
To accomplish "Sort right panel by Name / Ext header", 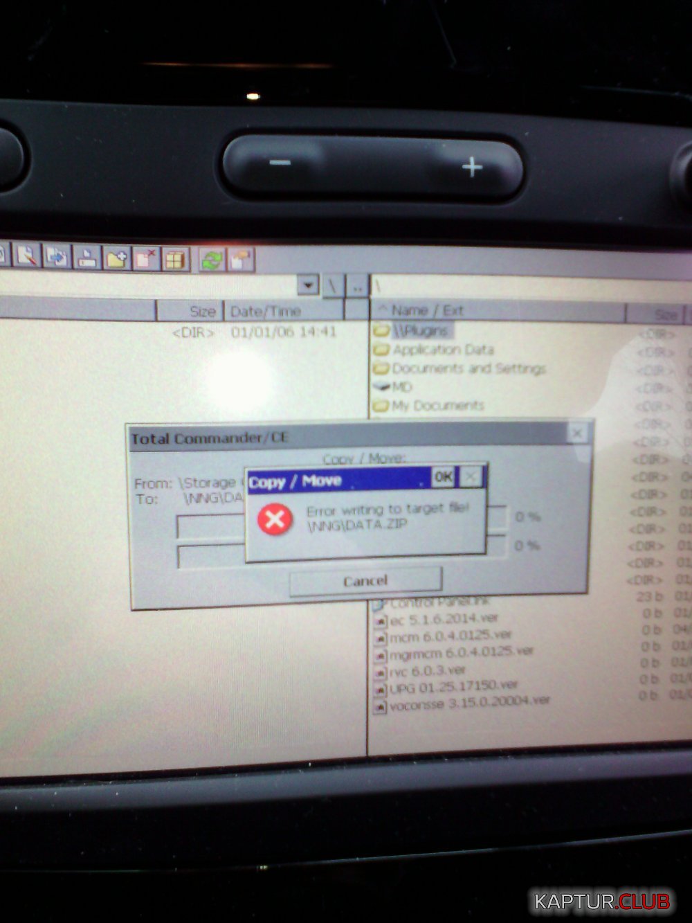I will coord(497,311).
